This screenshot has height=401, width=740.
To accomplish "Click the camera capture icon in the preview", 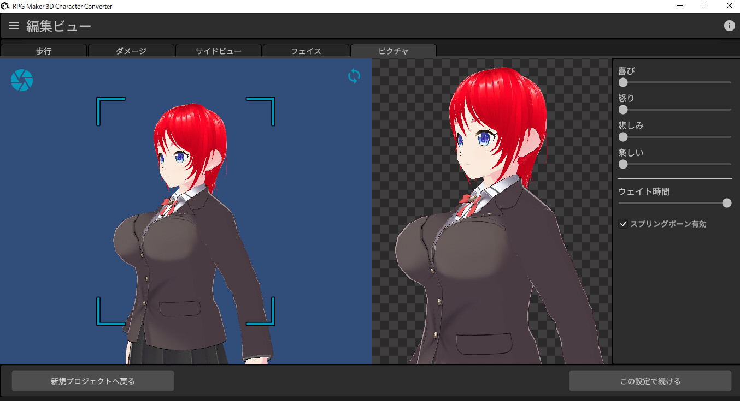I will (21, 80).
